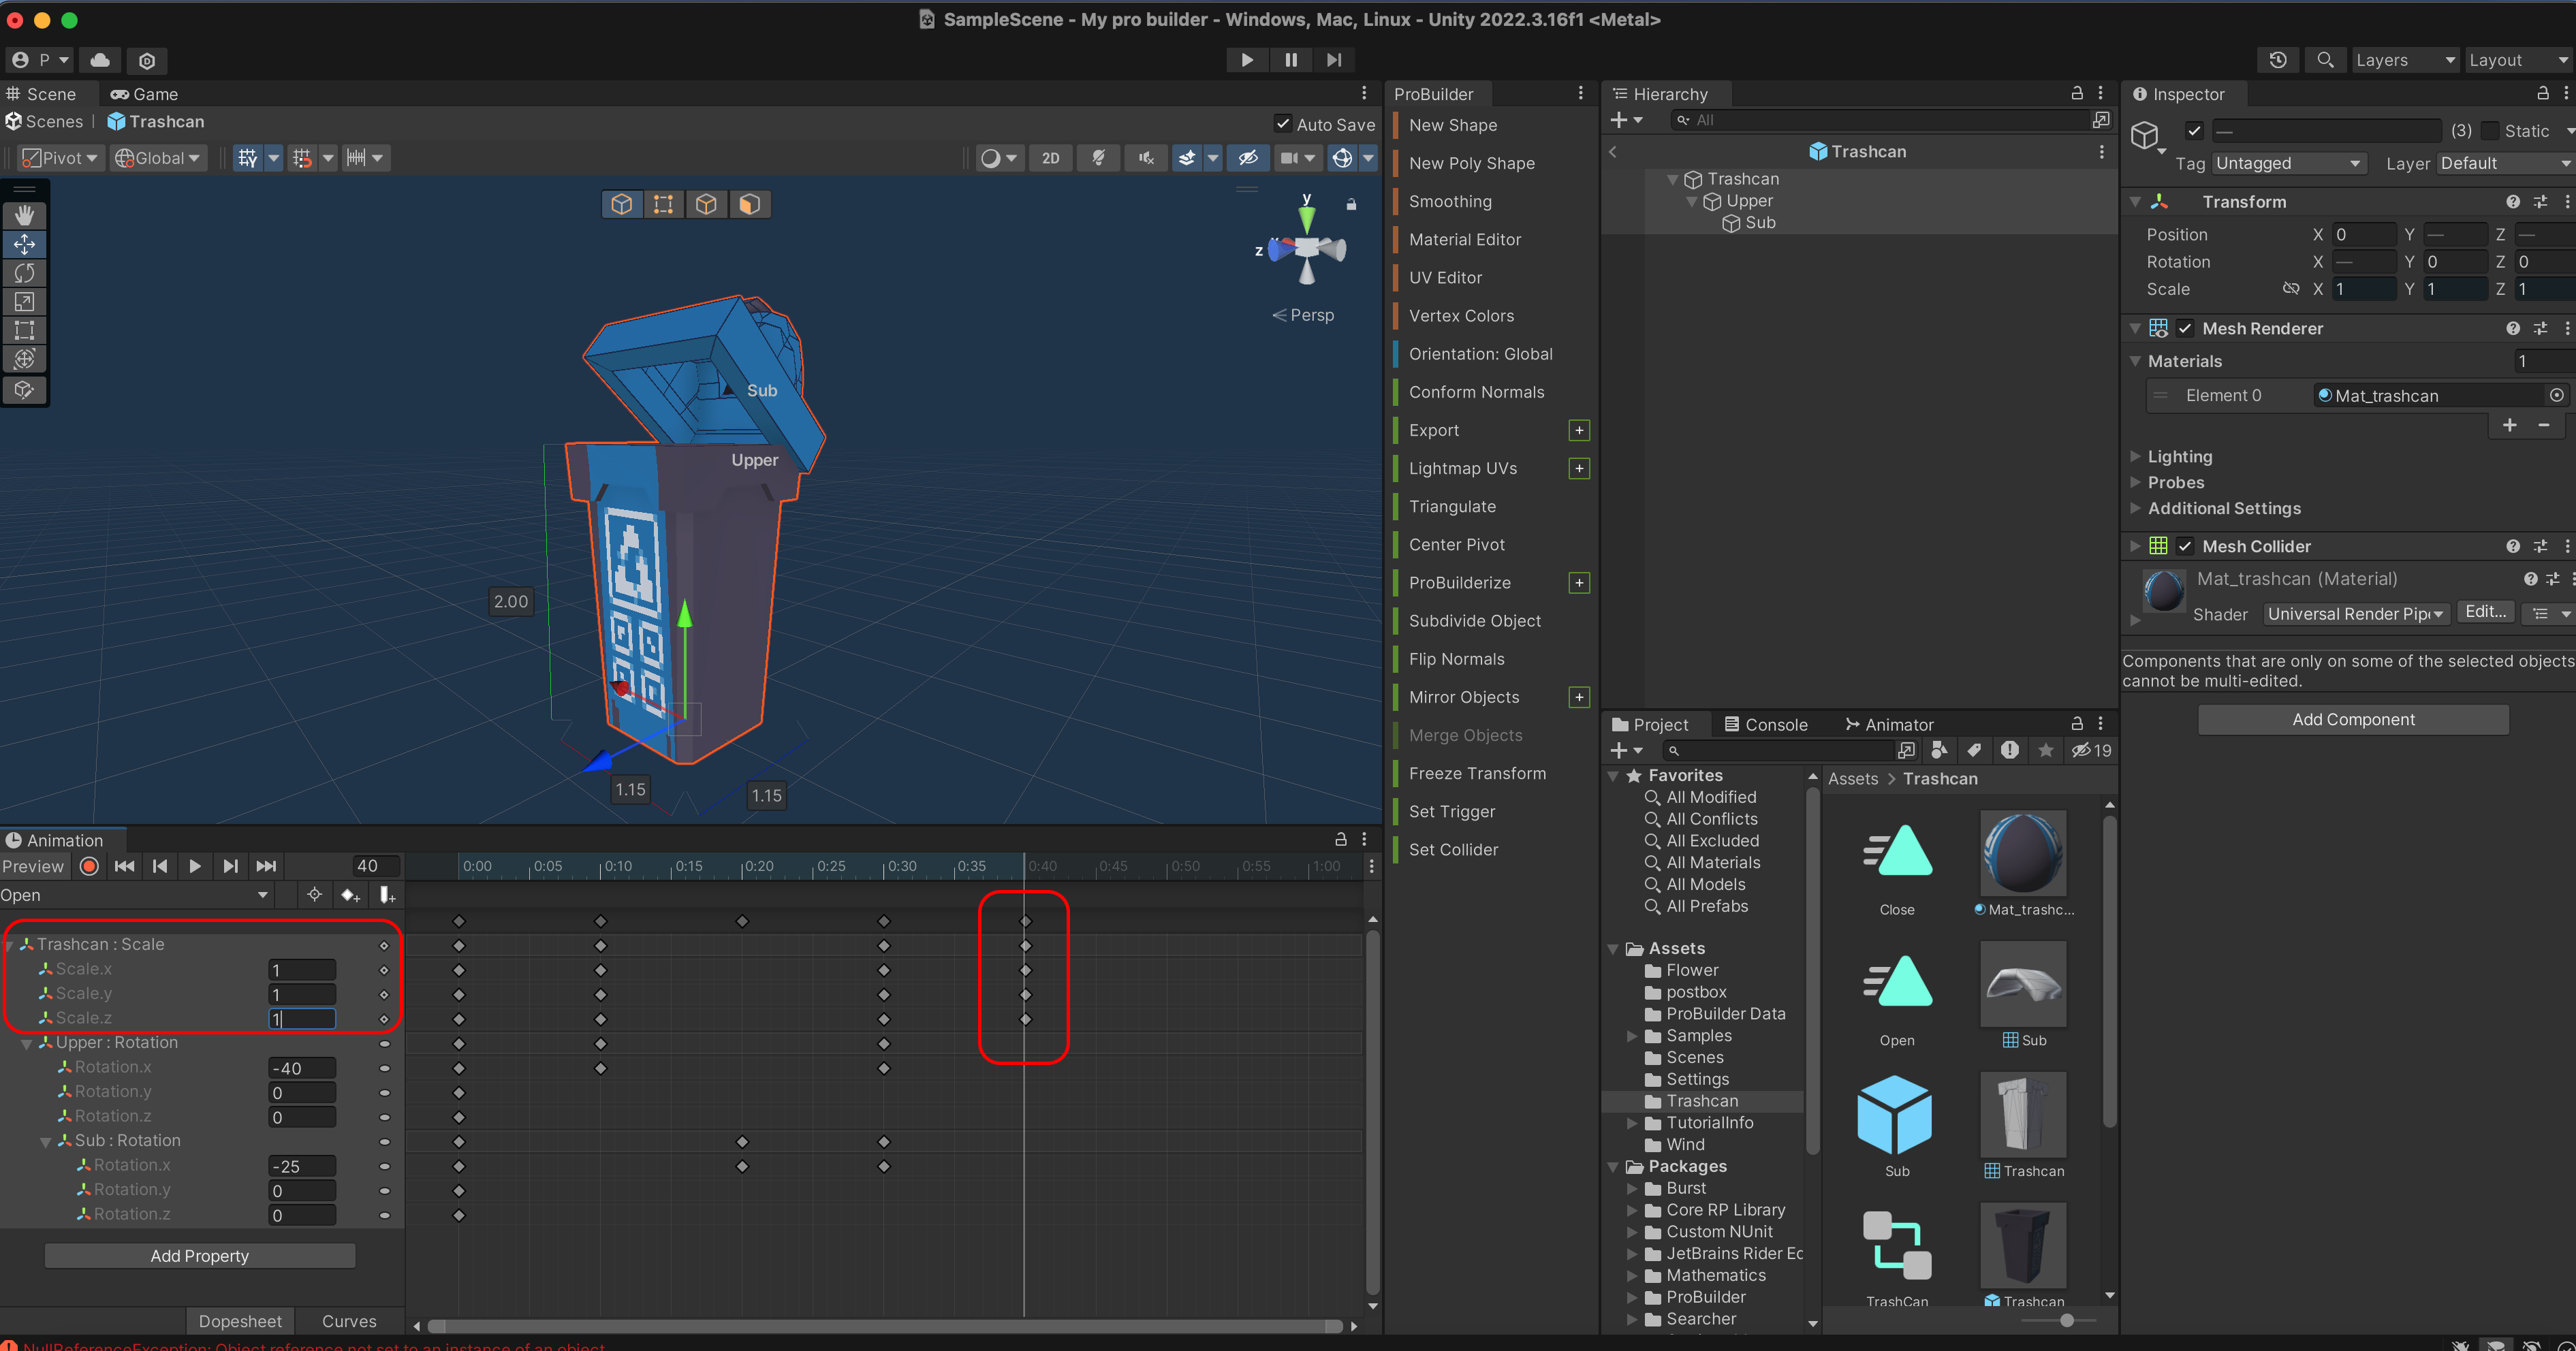Open the Layers dropdown
Image resolution: width=2576 pixels, height=1351 pixels.
(2403, 60)
